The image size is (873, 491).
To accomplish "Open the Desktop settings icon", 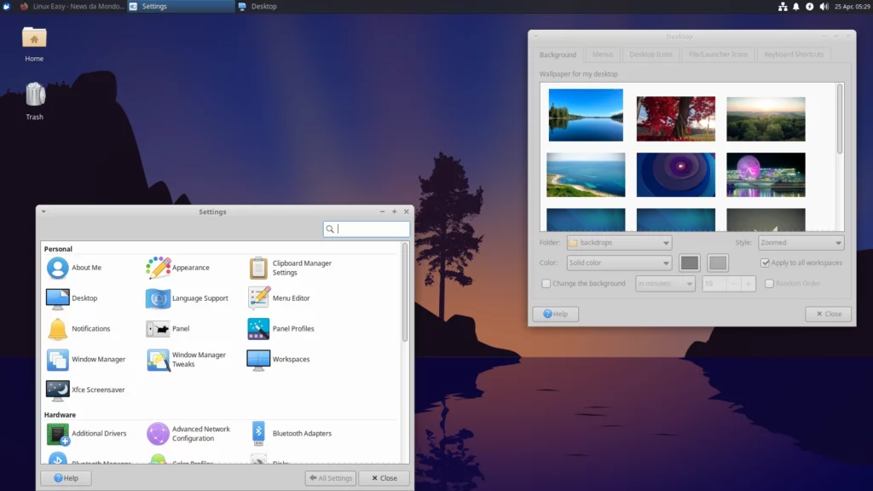I will (x=56, y=297).
